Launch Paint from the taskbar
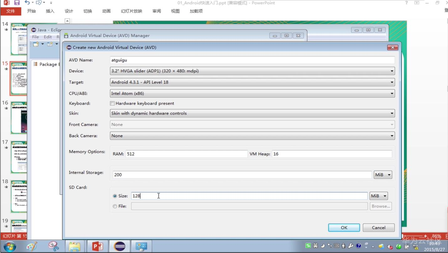Screen dimensions: 448x253 coord(32,246)
